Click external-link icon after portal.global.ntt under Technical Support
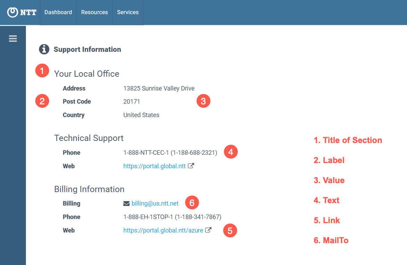 click(191, 166)
